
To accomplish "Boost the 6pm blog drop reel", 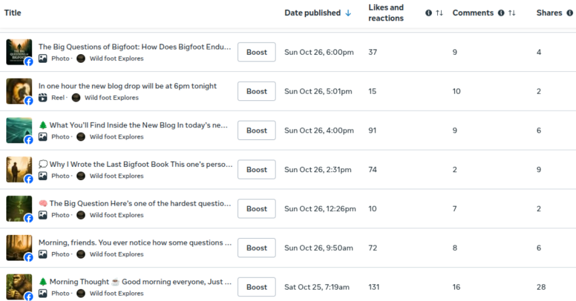I will (x=256, y=92).
